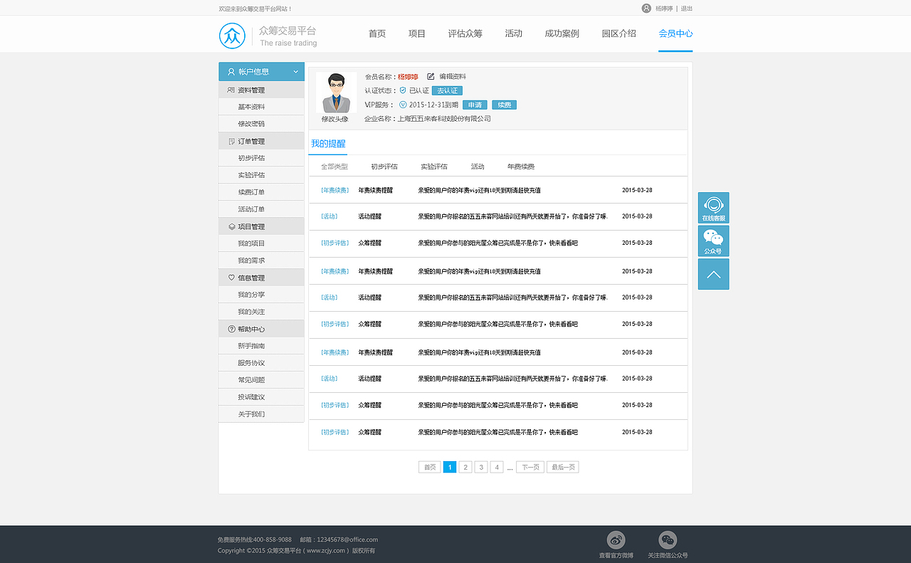The height and width of the screenshot is (563, 911).
Task: Click the 编辑资料 link
Action: click(453, 76)
